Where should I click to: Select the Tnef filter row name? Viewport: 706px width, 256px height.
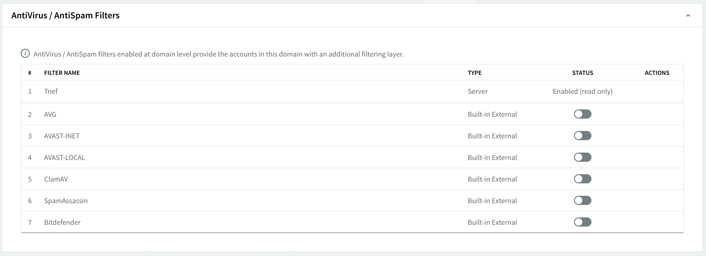tap(51, 91)
